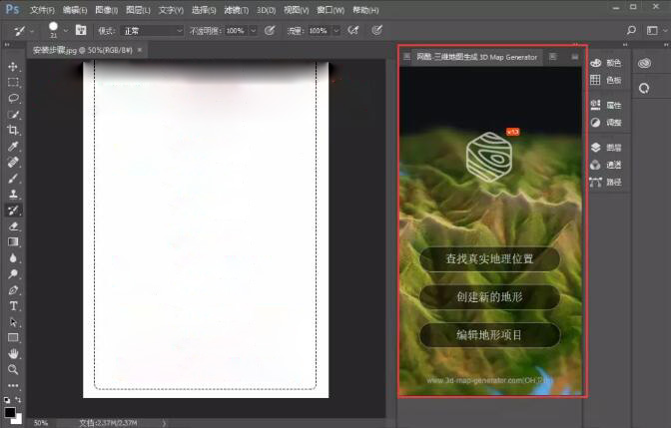Click the 3D Map Generator panel tab

point(476,57)
